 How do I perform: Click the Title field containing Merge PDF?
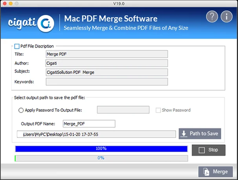[107, 54]
